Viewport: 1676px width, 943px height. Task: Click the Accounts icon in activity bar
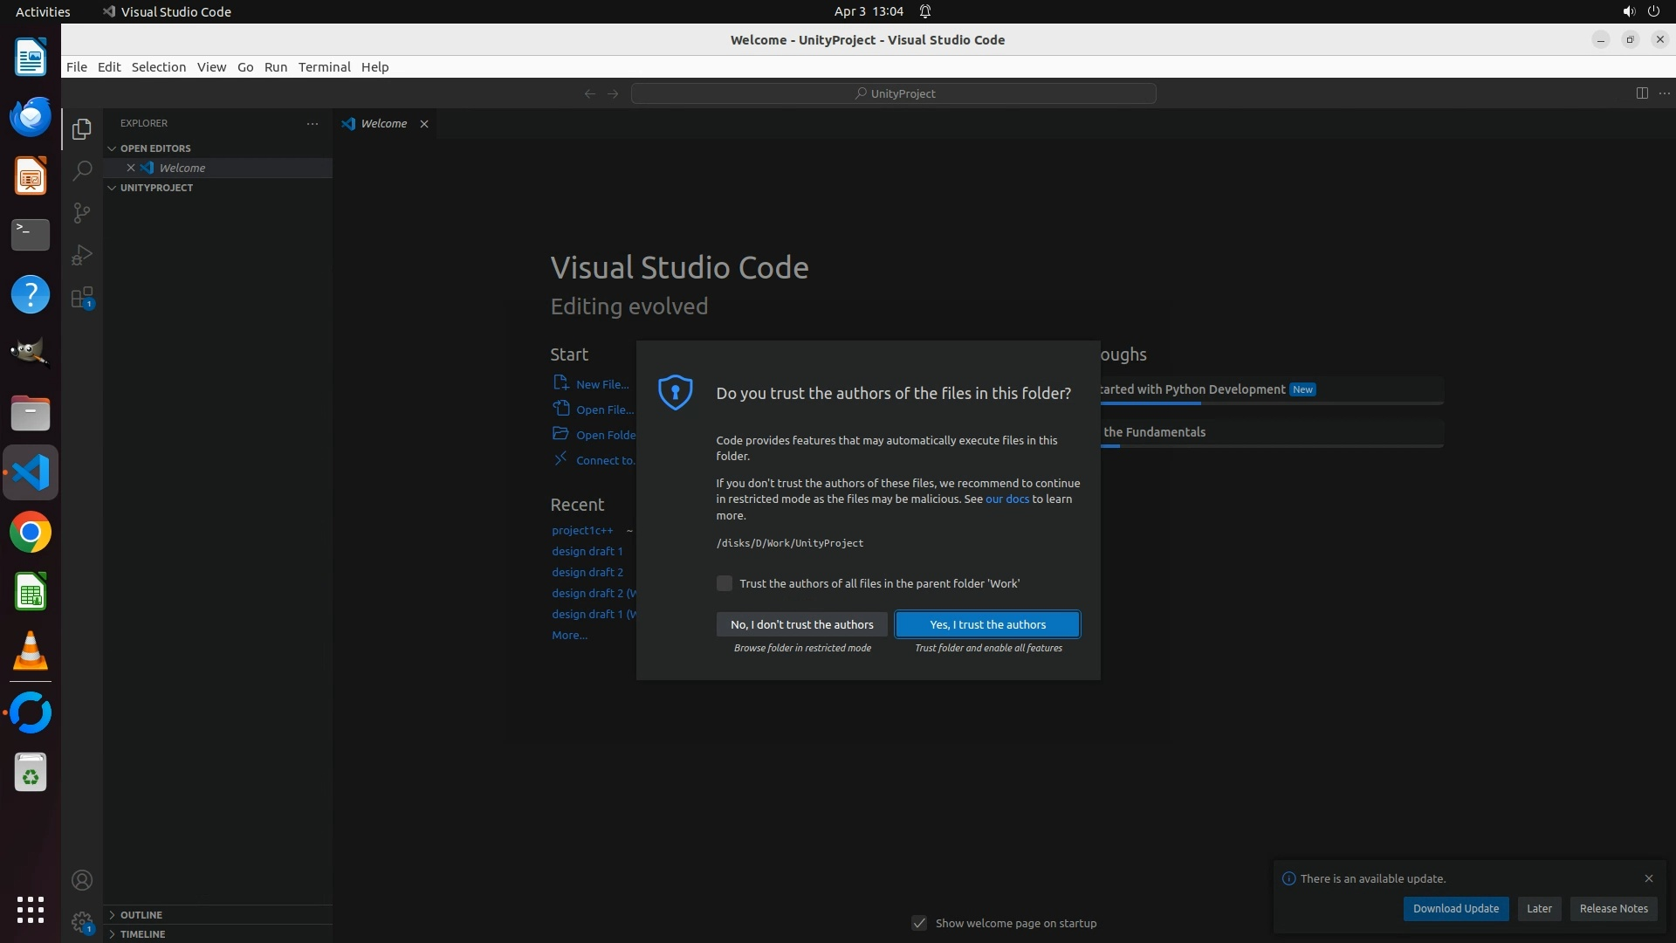(x=82, y=880)
